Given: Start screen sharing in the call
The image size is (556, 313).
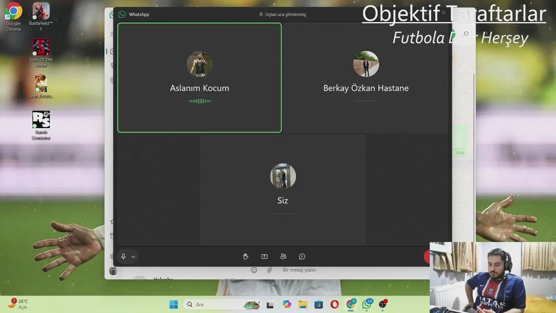Looking at the screenshot, I should [265, 256].
